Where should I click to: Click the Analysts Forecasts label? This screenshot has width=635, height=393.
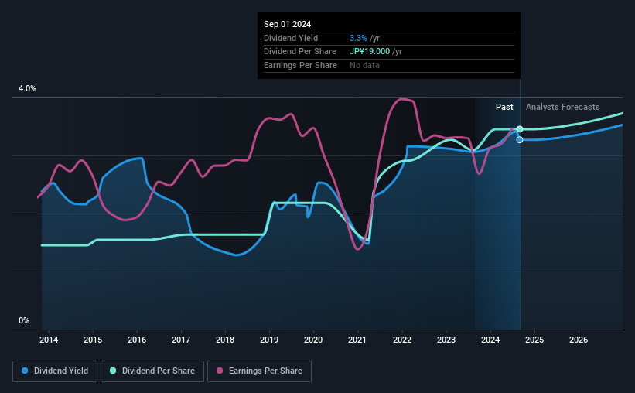click(x=563, y=107)
